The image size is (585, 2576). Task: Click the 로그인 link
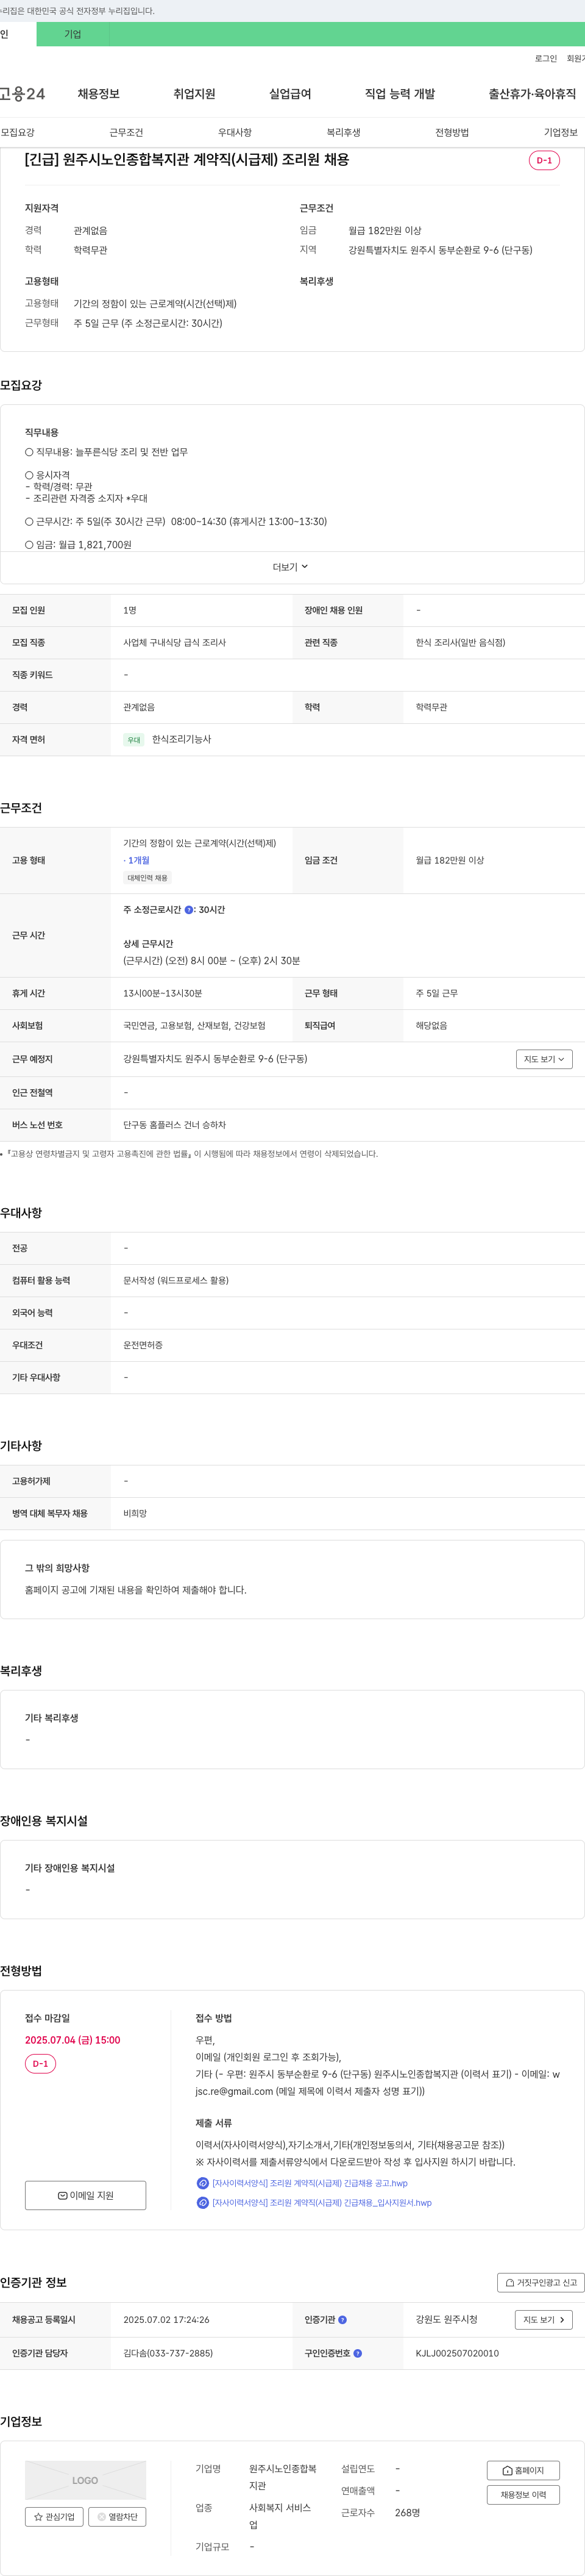coord(545,59)
